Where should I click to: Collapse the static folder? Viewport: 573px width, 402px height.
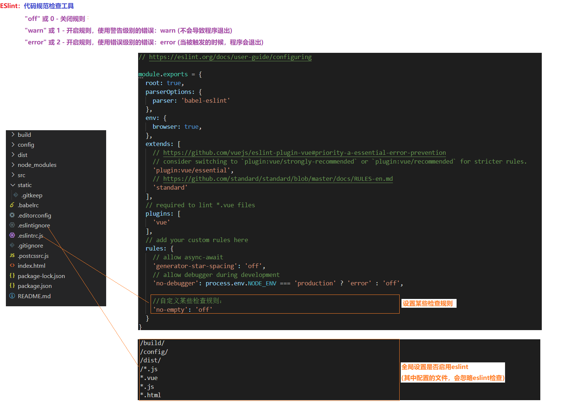[x=13, y=185]
